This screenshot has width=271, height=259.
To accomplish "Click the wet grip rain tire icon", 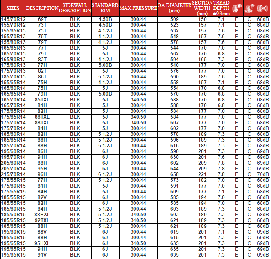I will click(x=250, y=8).
